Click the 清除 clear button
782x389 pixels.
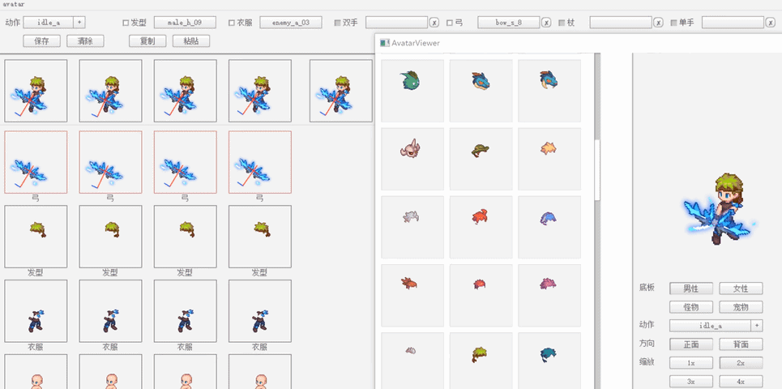pyautogui.click(x=85, y=41)
